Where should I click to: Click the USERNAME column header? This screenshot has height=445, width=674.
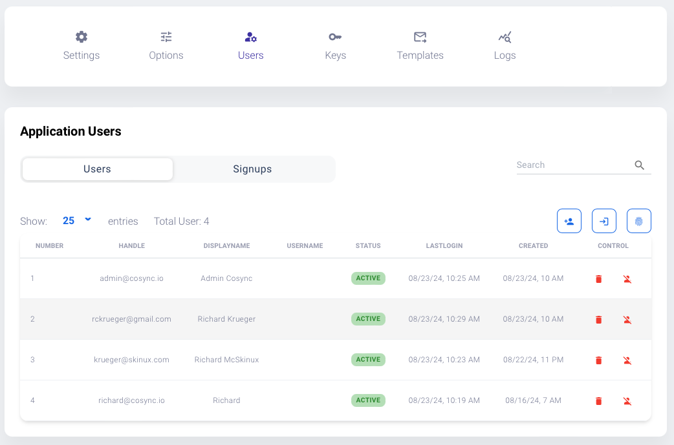(x=305, y=246)
